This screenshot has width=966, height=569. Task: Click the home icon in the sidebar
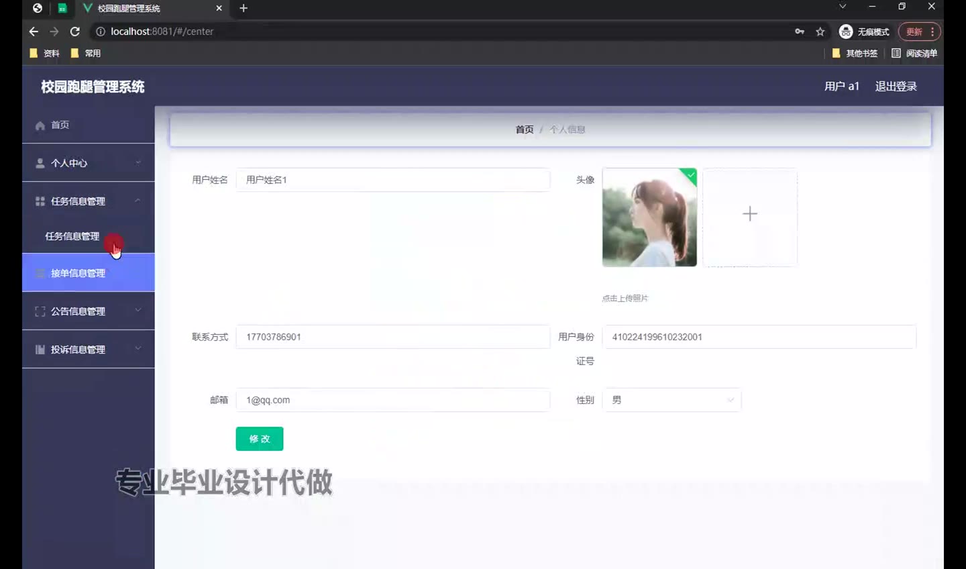click(x=40, y=125)
